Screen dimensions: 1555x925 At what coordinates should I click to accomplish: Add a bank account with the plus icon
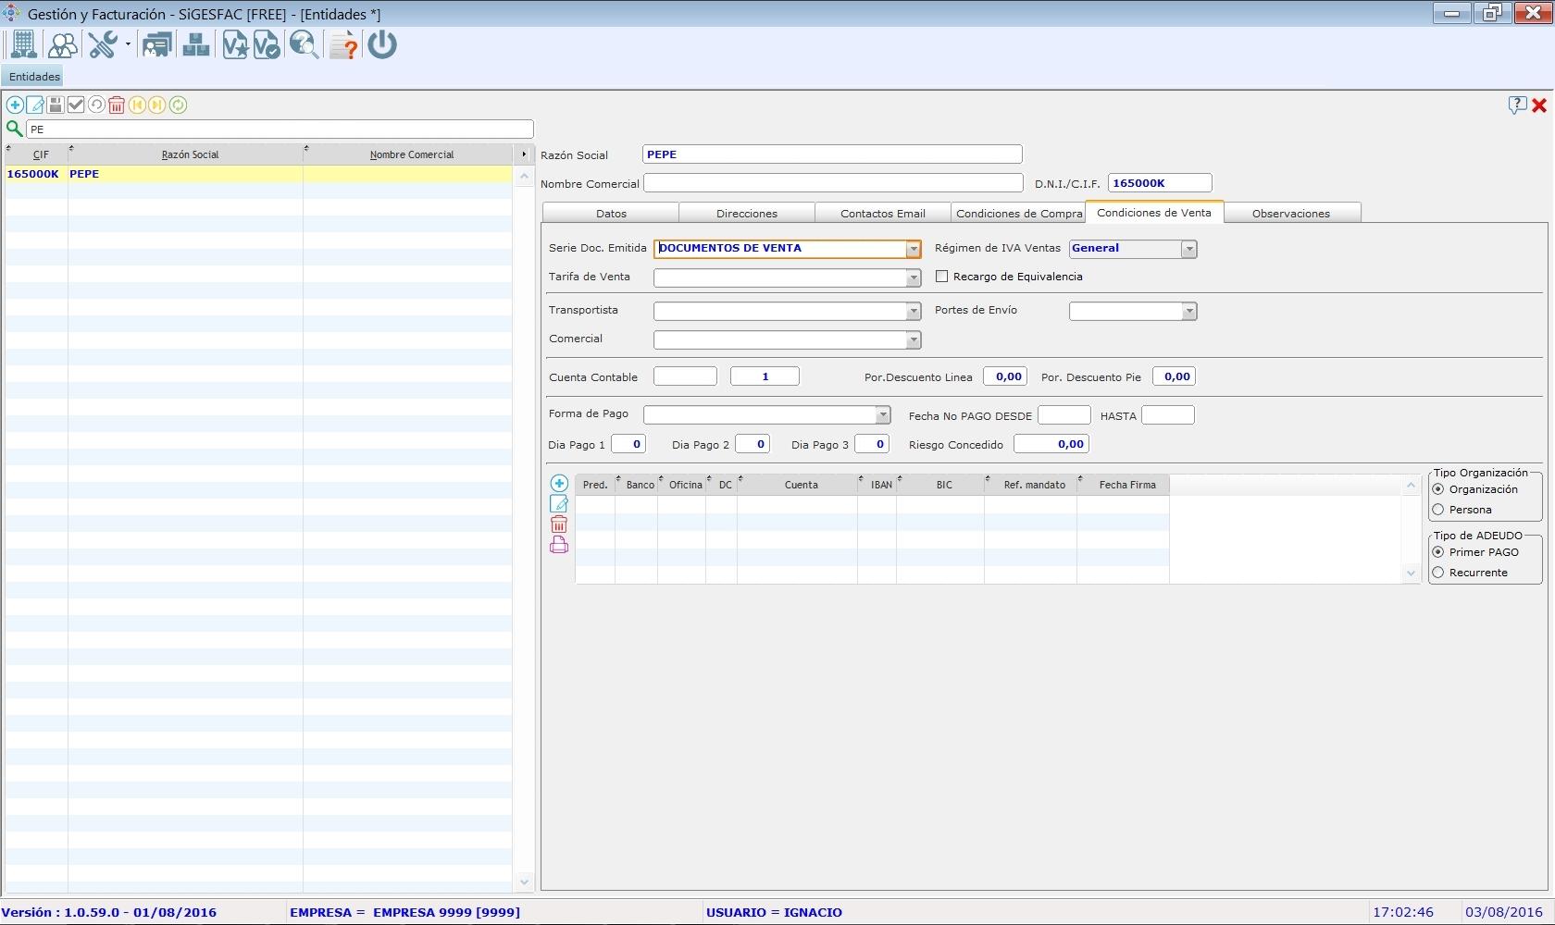[x=559, y=483]
